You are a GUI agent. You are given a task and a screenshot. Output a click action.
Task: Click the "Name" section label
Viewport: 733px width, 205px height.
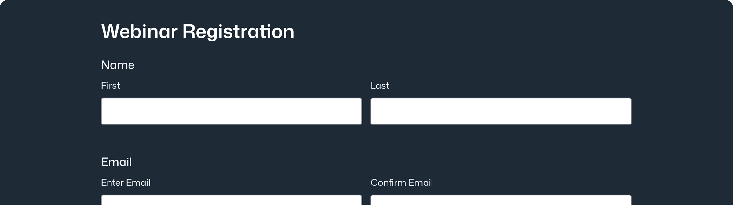tap(118, 65)
